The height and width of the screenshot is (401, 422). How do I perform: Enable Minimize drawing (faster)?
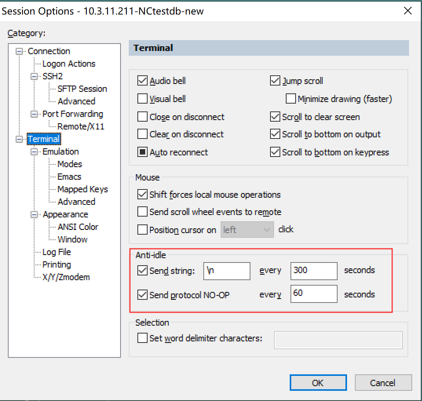(290, 99)
